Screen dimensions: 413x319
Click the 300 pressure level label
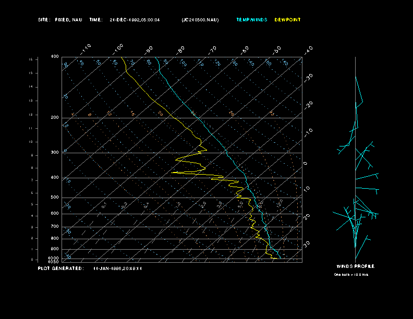click(x=55, y=152)
